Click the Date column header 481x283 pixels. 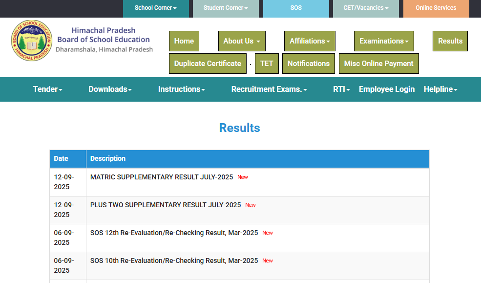[x=68, y=159]
